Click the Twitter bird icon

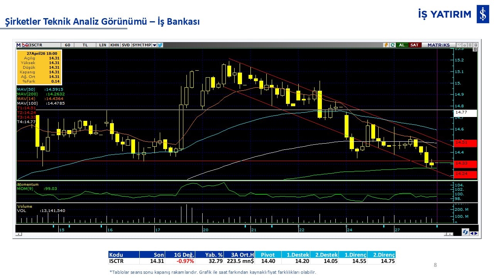(160, 45)
